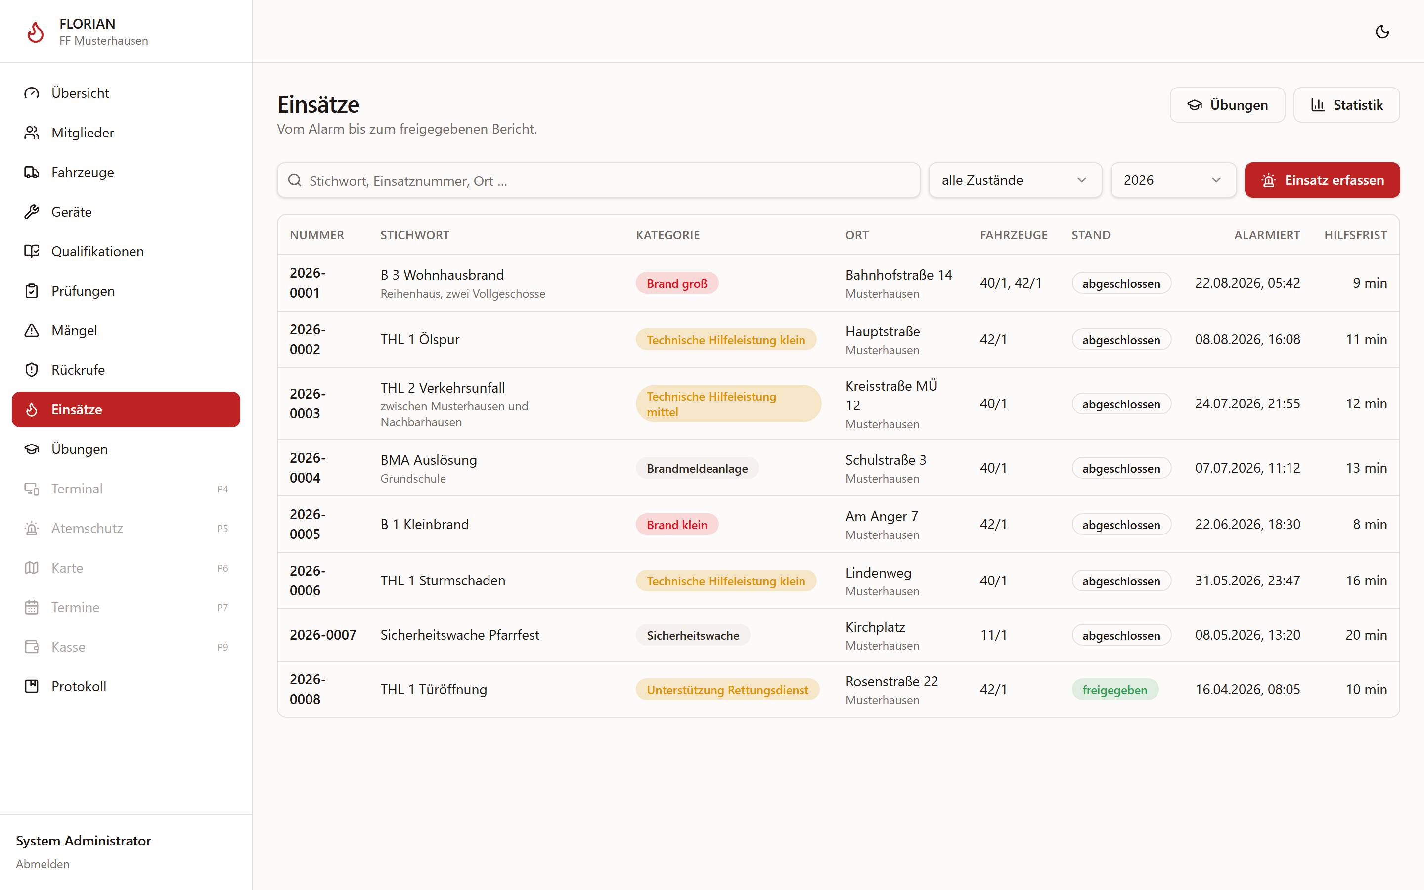Click the sidebar Übungen graduation cap icon

tap(32, 449)
